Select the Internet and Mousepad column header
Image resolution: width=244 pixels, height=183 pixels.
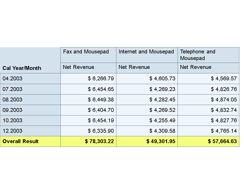[146, 52]
